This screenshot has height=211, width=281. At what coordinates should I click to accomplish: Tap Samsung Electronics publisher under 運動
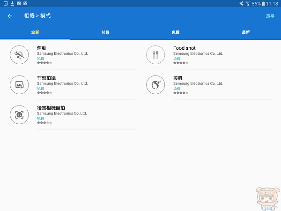(x=62, y=53)
